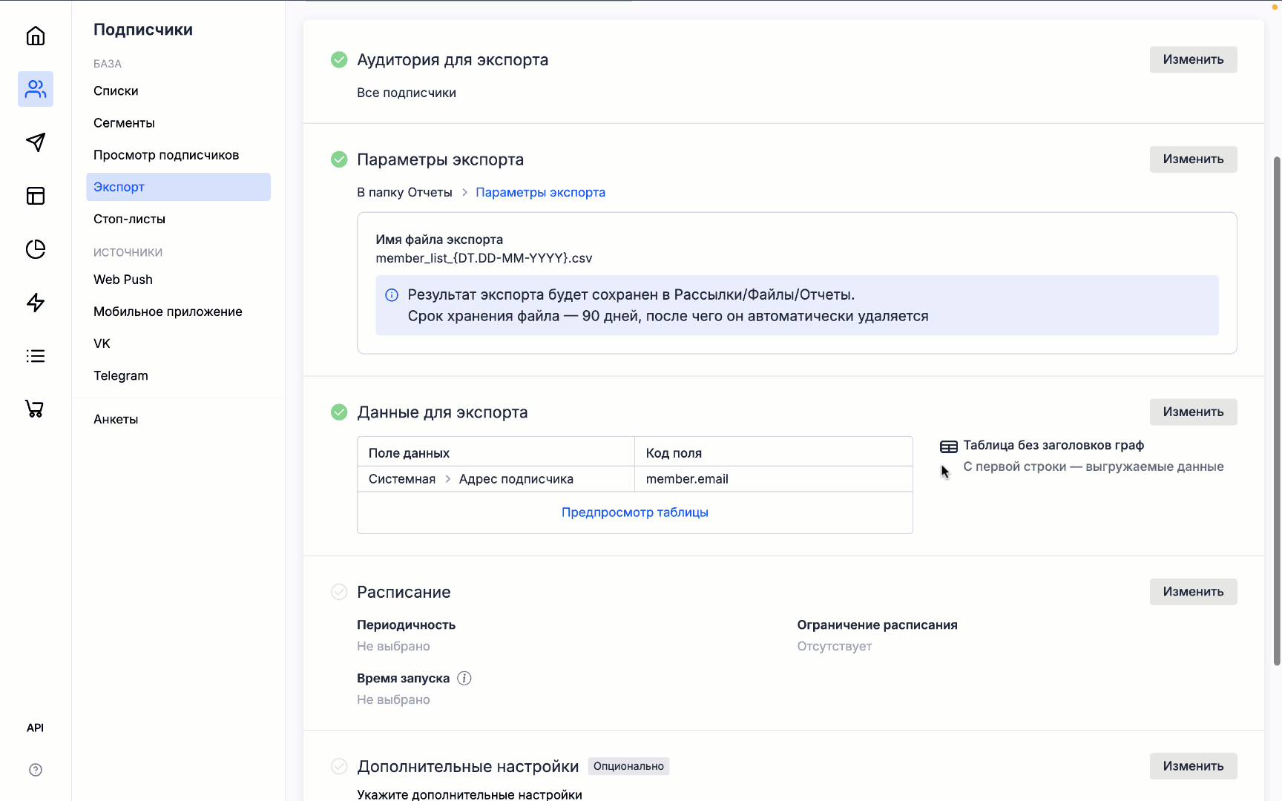
Task: Open the Предпросмотр таблицы link
Action: 634,512
